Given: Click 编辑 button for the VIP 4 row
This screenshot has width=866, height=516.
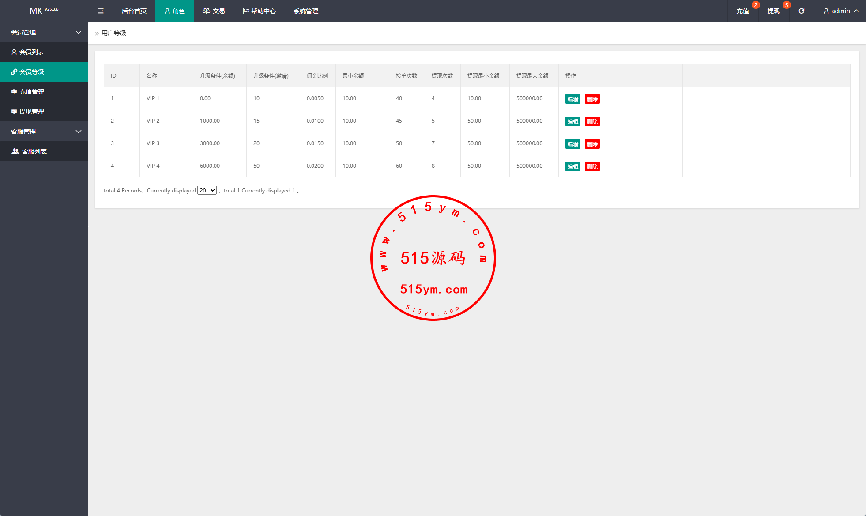Looking at the screenshot, I should pyautogui.click(x=572, y=167).
